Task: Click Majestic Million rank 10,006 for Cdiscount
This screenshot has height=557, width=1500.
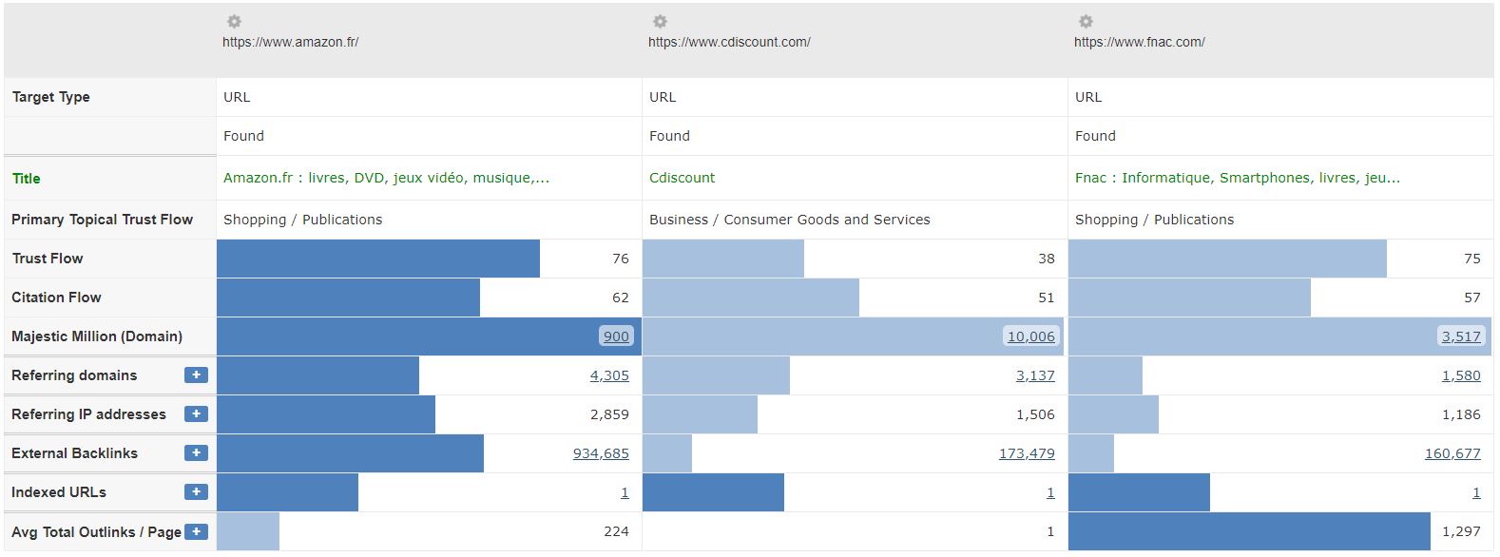Action: [1030, 336]
